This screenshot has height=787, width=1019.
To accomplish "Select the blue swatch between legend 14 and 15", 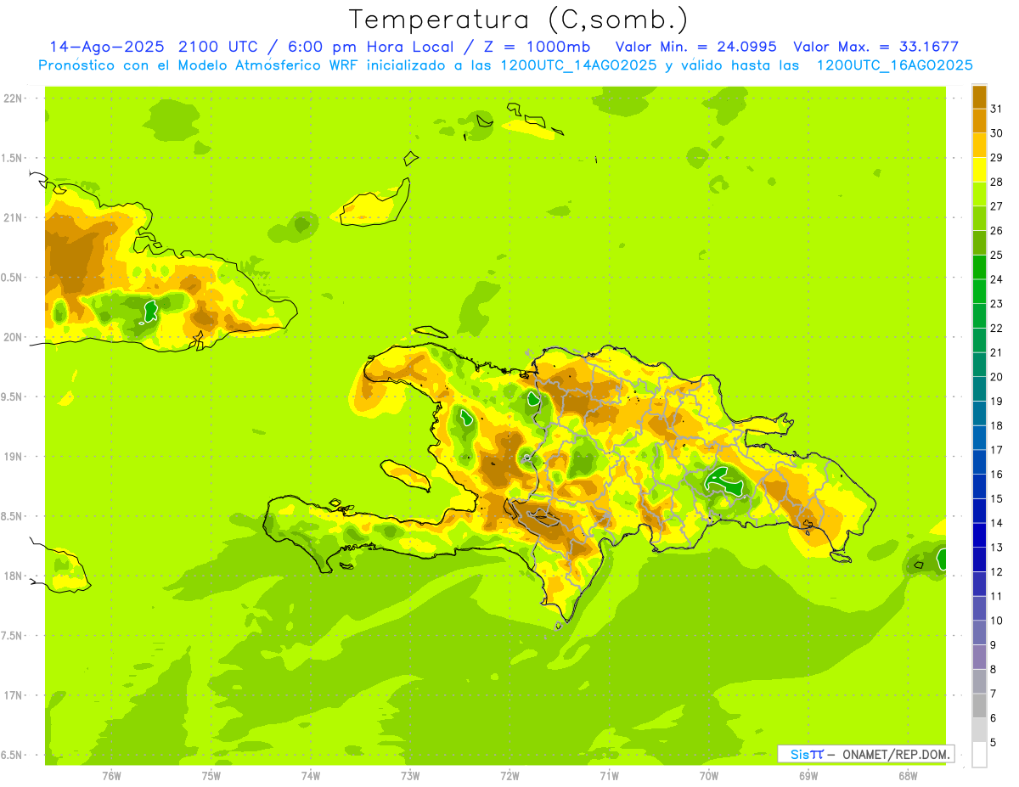I will point(979,511).
